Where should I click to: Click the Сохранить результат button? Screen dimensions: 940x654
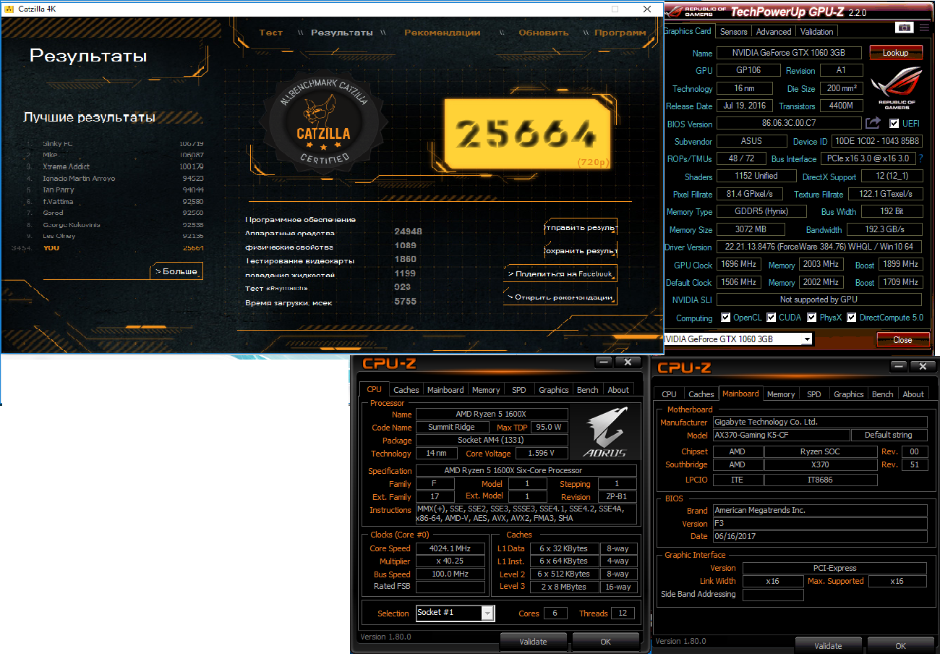581,251
